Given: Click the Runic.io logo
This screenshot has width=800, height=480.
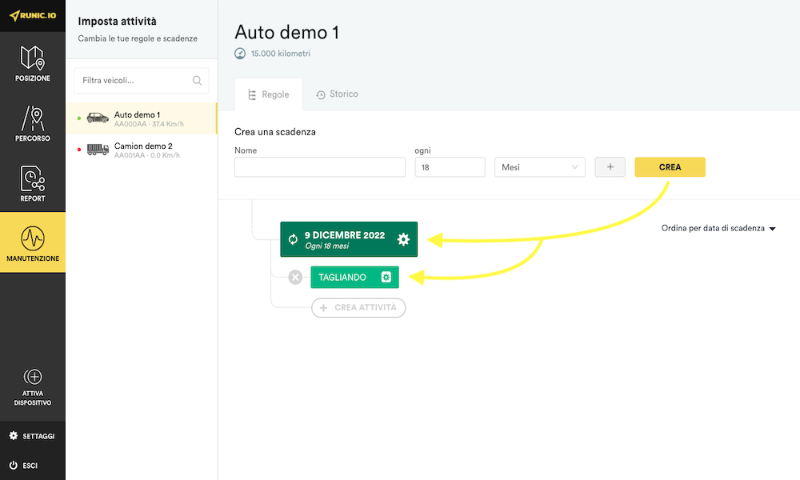Looking at the screenshot, I should (33, 15).
